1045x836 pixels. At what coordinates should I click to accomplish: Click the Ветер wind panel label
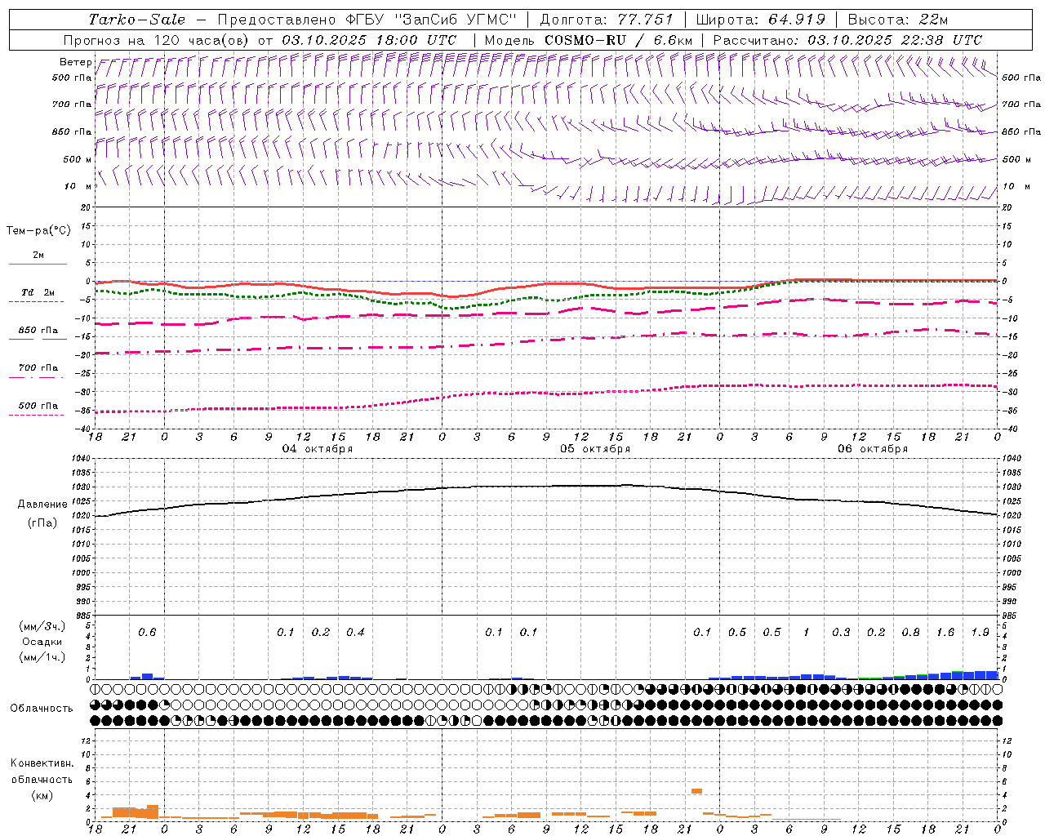(x=75, y=62)
